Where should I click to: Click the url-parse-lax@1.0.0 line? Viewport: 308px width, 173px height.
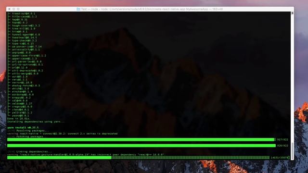(27, 62)
